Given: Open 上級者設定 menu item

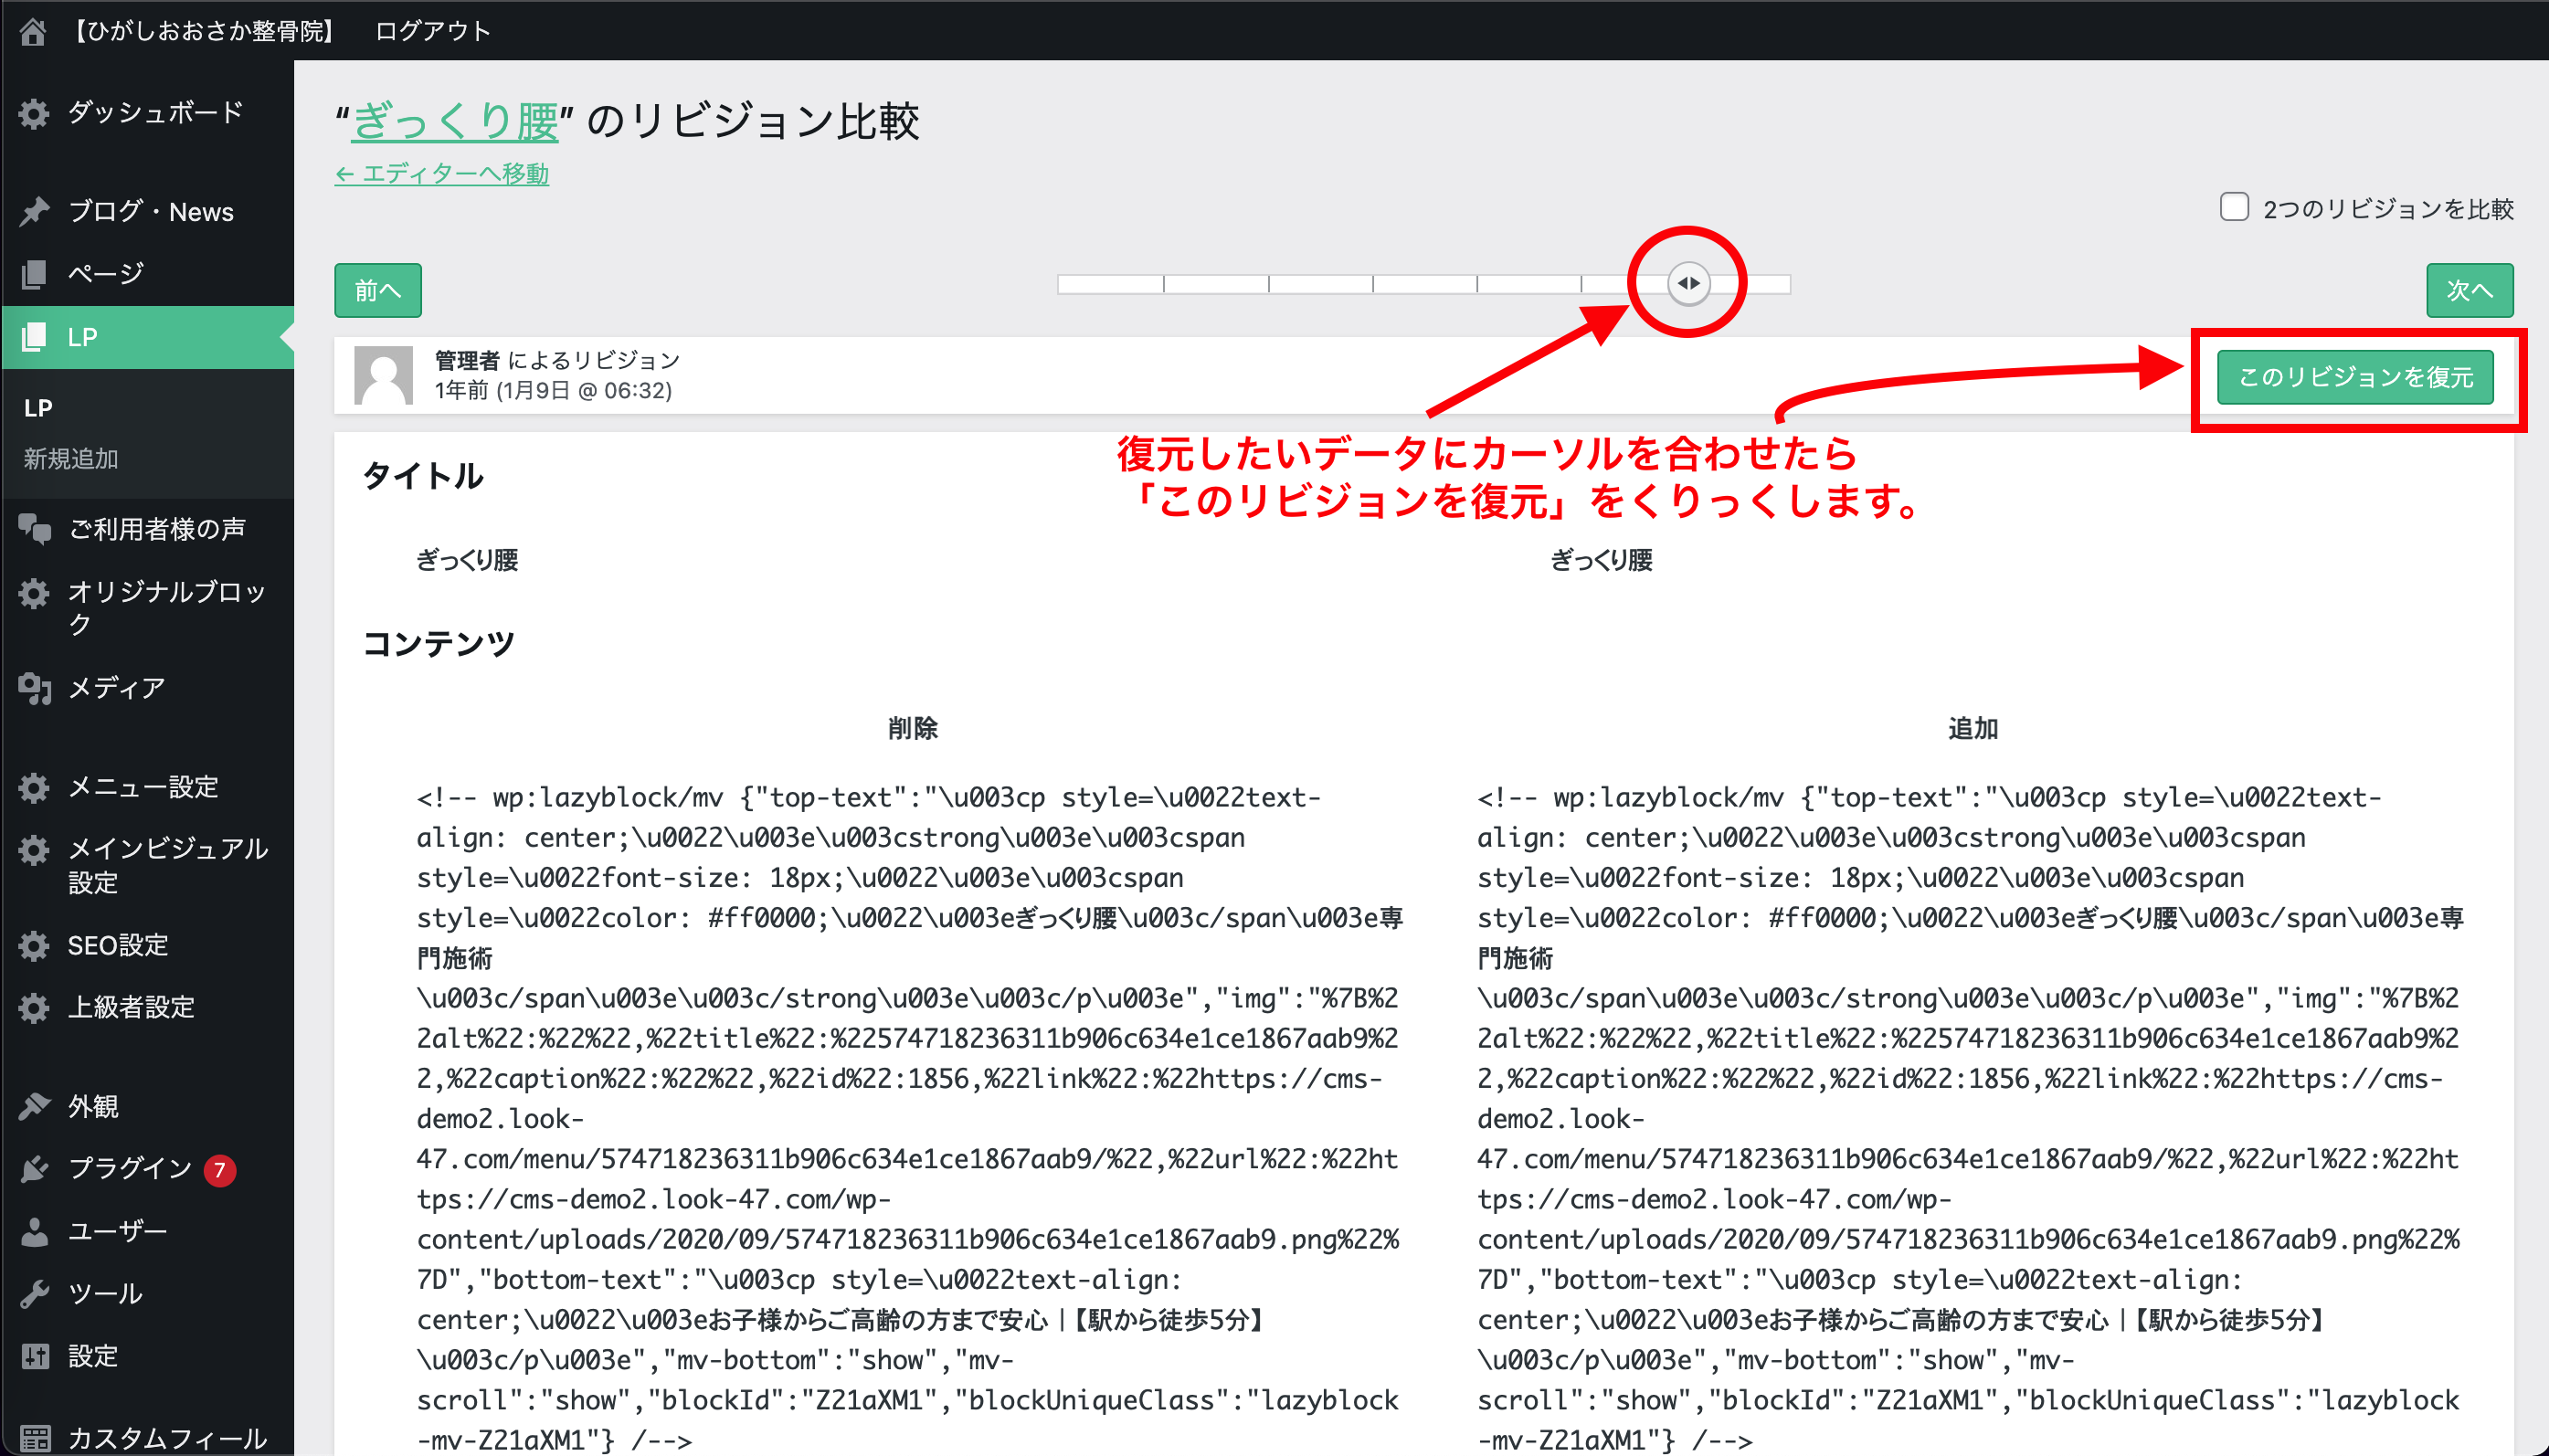Looking at the screenshot, I should (130, 1007).
